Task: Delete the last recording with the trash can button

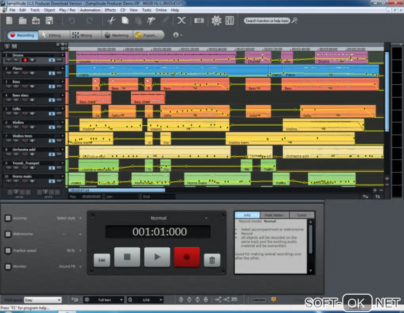Action: [x=212, y=260]
